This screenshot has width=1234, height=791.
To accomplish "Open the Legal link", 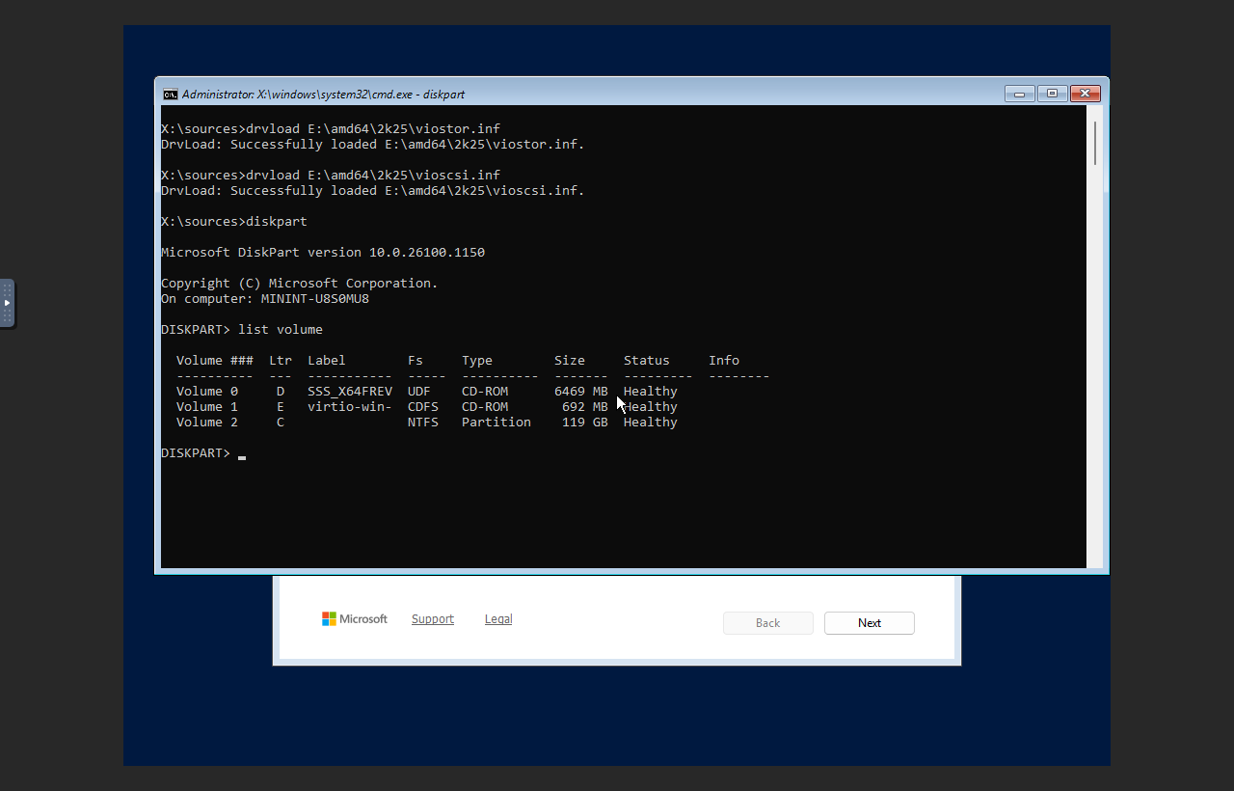I will (498, 619).
